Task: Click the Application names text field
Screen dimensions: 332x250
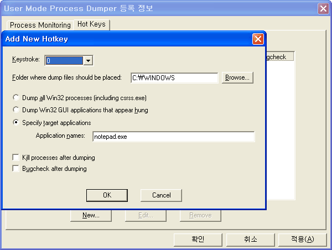Action: tap(173, 137)
